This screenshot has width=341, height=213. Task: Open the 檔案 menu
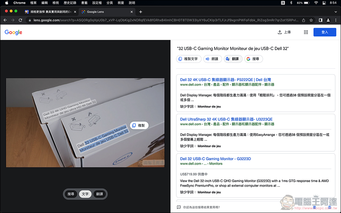33,3
